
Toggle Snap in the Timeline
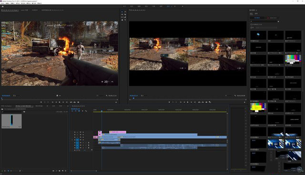[x=75, y=111]
